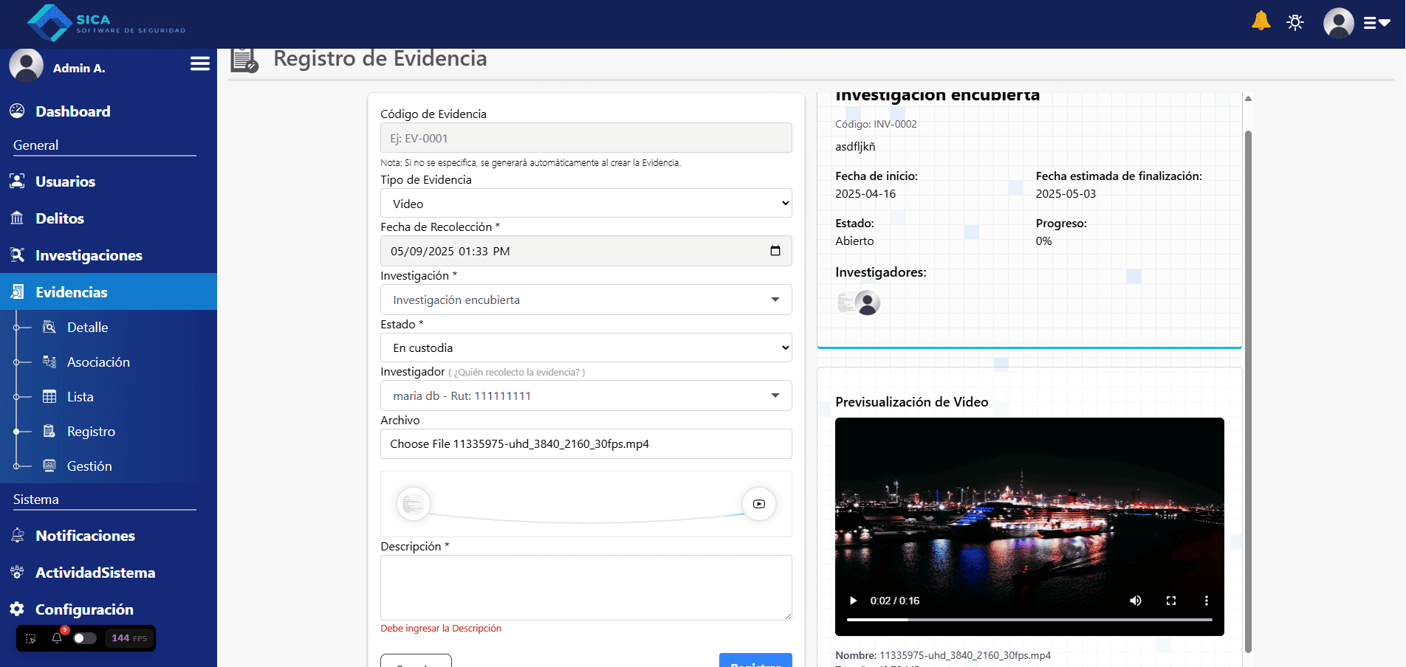Enter fullscreen on the video preview

tap(1170, 601)
